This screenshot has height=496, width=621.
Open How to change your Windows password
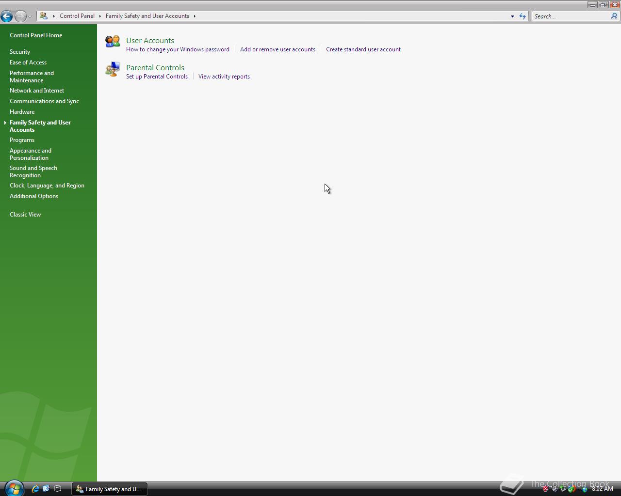(x=178, y=49)
